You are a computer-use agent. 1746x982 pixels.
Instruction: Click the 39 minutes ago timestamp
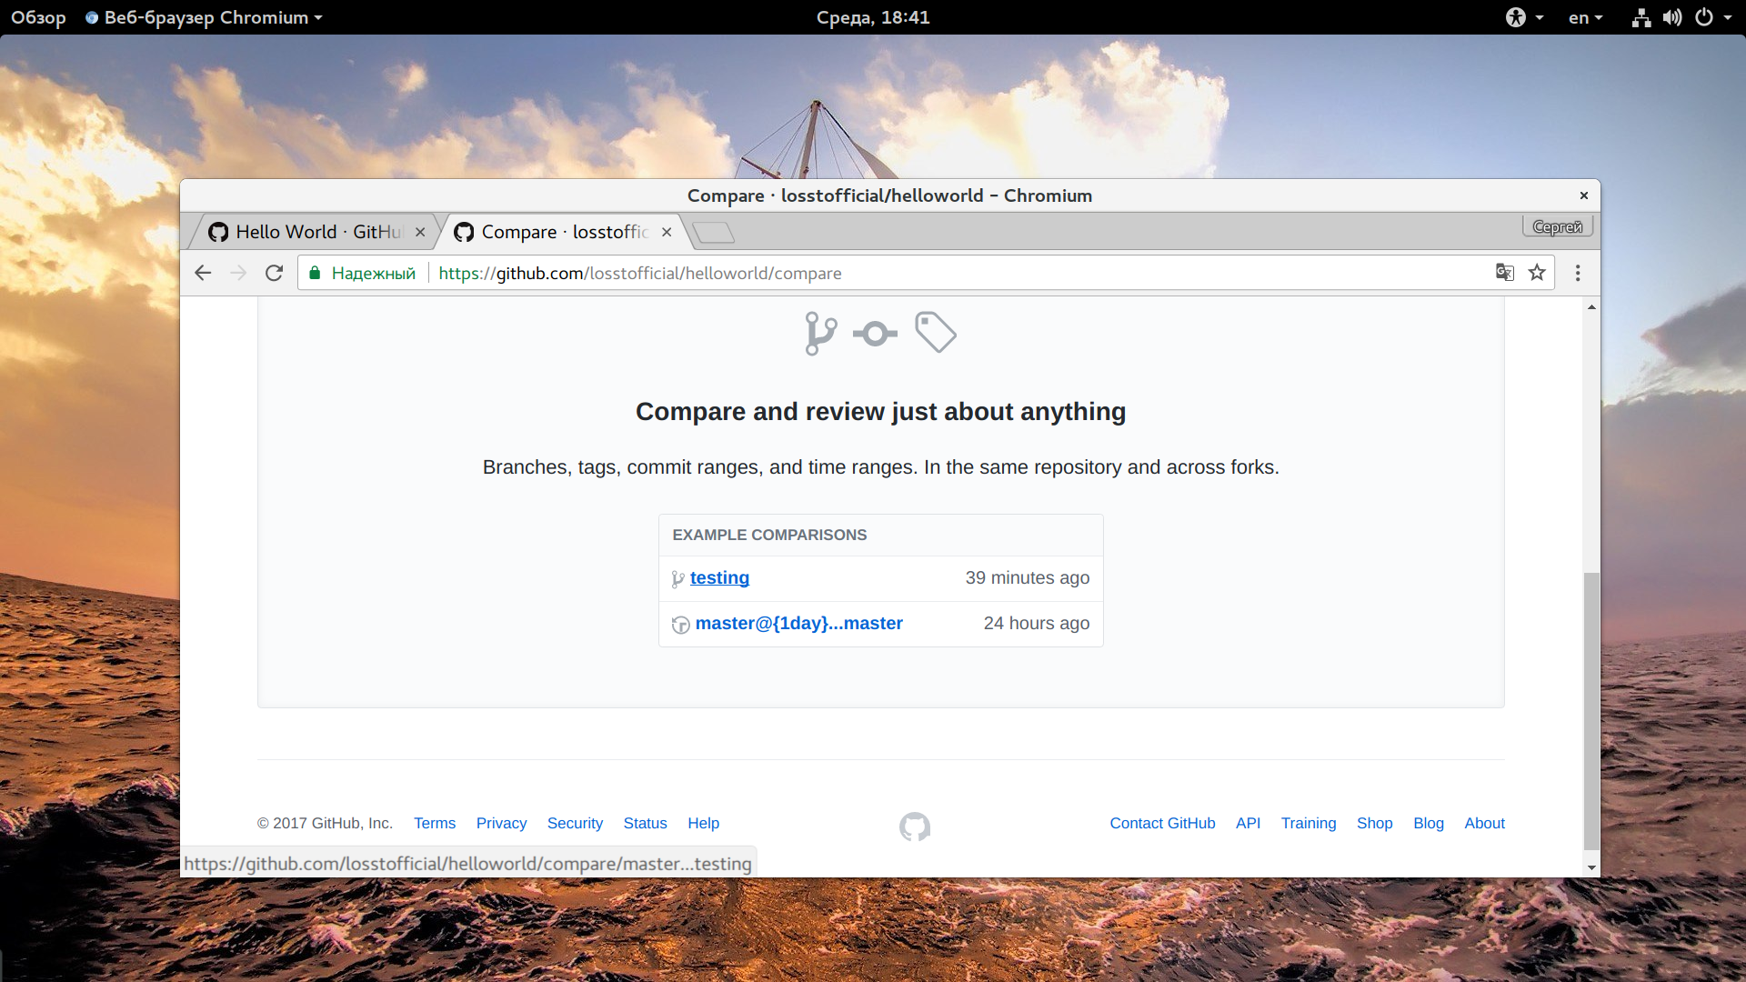1027,577
